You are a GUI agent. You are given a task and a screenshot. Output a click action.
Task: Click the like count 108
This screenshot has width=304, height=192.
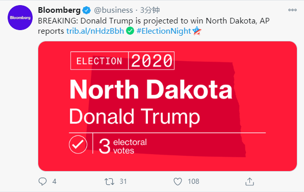(193, 181)
